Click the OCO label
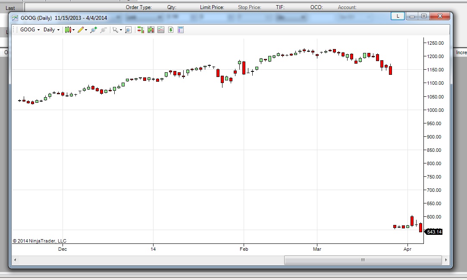Screen dimensions: 467x280 click(x=317, y=7)
